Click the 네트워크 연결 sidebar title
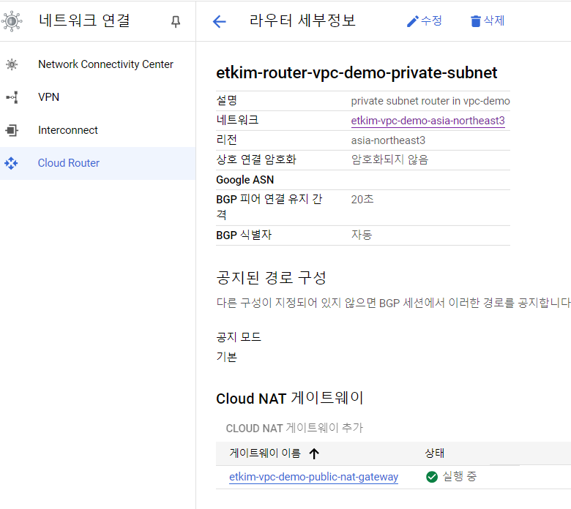This screenshot has height=509, width=571. pyautogui.click(x=84, y=20)
